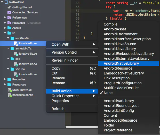Image resolution: width=160 pixels, height=135 pixels.
Task: Collapse the NativeTest project node
Action: [2, 2]
